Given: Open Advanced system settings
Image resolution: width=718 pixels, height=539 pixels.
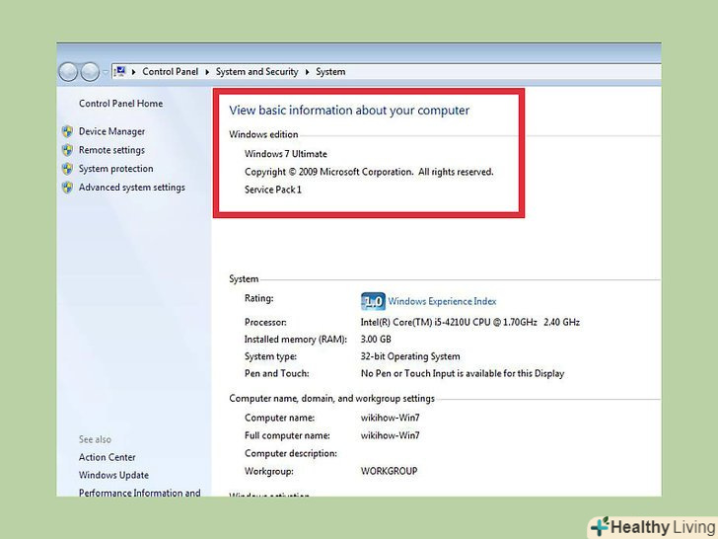Looking at the screenshot, I should [132, 188].
